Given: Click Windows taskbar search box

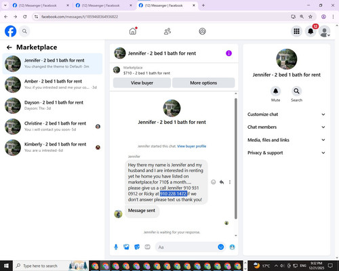Looking at the screenshot, I should [x=51, y=266].
